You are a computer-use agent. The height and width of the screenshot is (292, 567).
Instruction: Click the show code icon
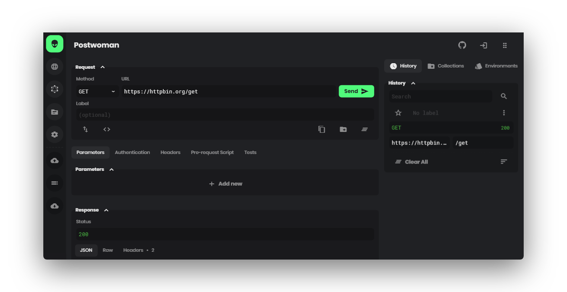107,129
